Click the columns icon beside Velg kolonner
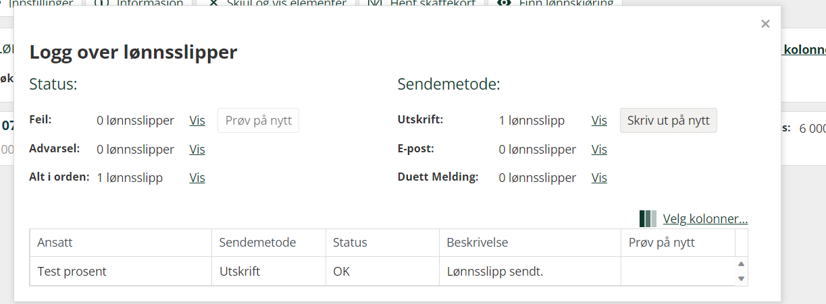Viewport: 826px width, 304px height. (648, 218)
